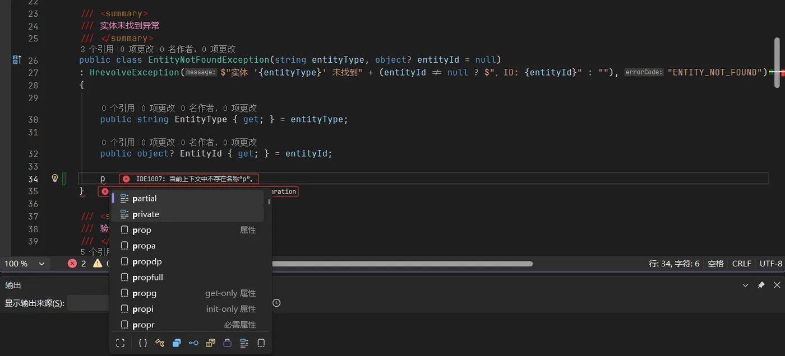Toggle the structures filter icon in the completion list

pos(177,343)
